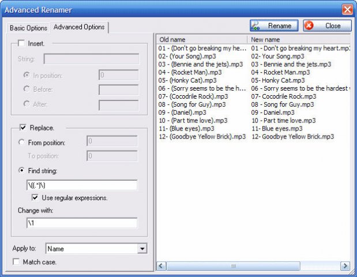Choose the After radio option

(27, 104)
